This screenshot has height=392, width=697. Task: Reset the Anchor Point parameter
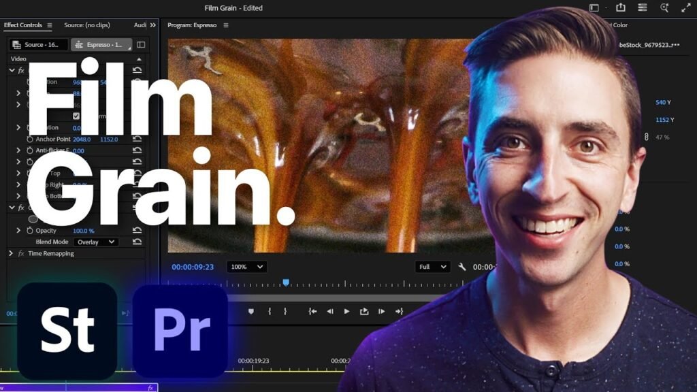tap(137, 139)
